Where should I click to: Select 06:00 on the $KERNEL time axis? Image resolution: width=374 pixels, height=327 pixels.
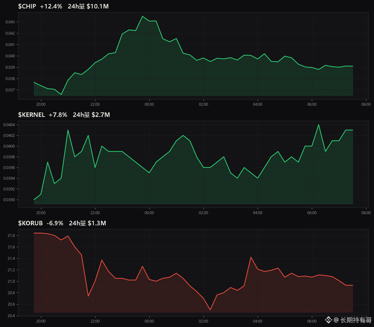(x=312, y=213)
